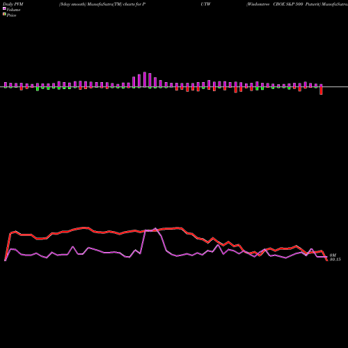Screen dimensions: 348x348
Task: Click the green-red Price legend swatch
Action: [x=4, y=15]
